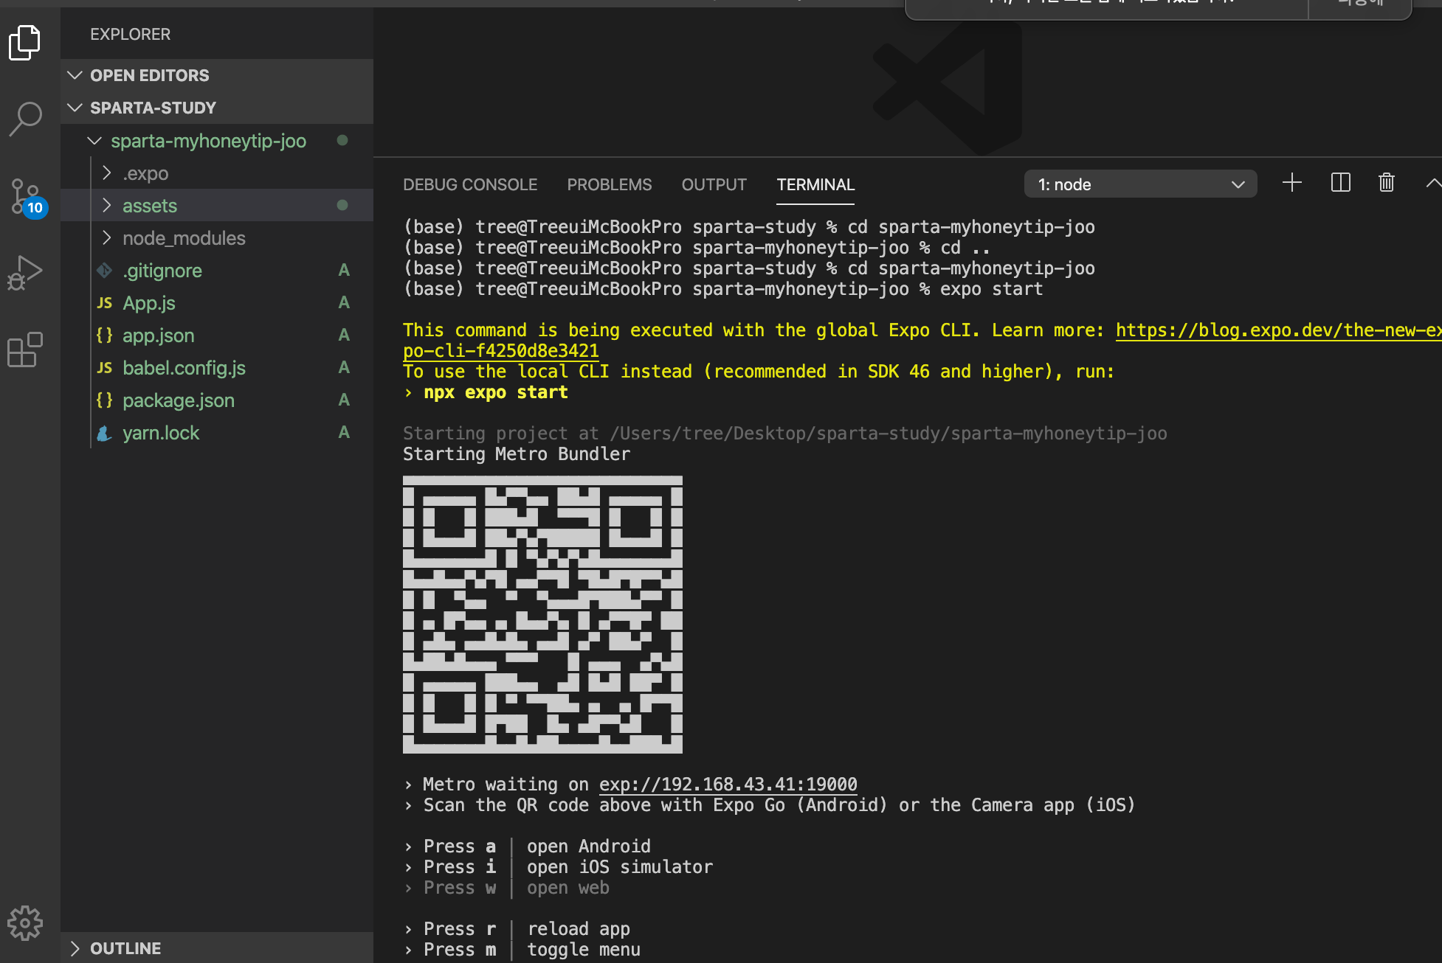
Task: Click the yarn icon beside yarn.lock
Action: [x=105, y=433]
